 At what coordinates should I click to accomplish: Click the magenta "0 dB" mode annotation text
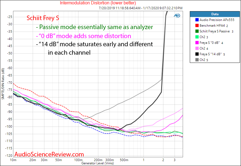(83, 36)
